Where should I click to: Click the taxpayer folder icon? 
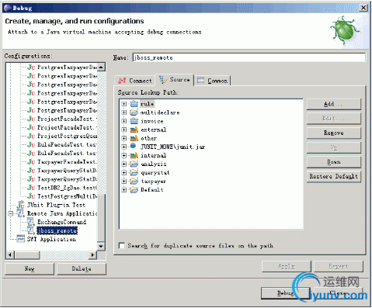(x=134, y=181)
